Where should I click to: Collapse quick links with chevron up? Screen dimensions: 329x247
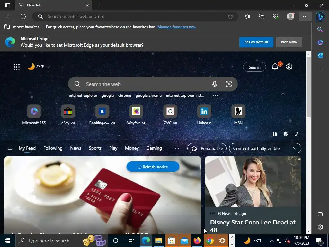point(283,94)
